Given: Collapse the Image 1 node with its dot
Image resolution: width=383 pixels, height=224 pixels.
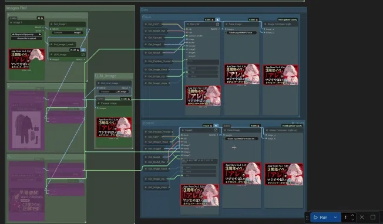Looking at the screenshot, I should 11,22.
